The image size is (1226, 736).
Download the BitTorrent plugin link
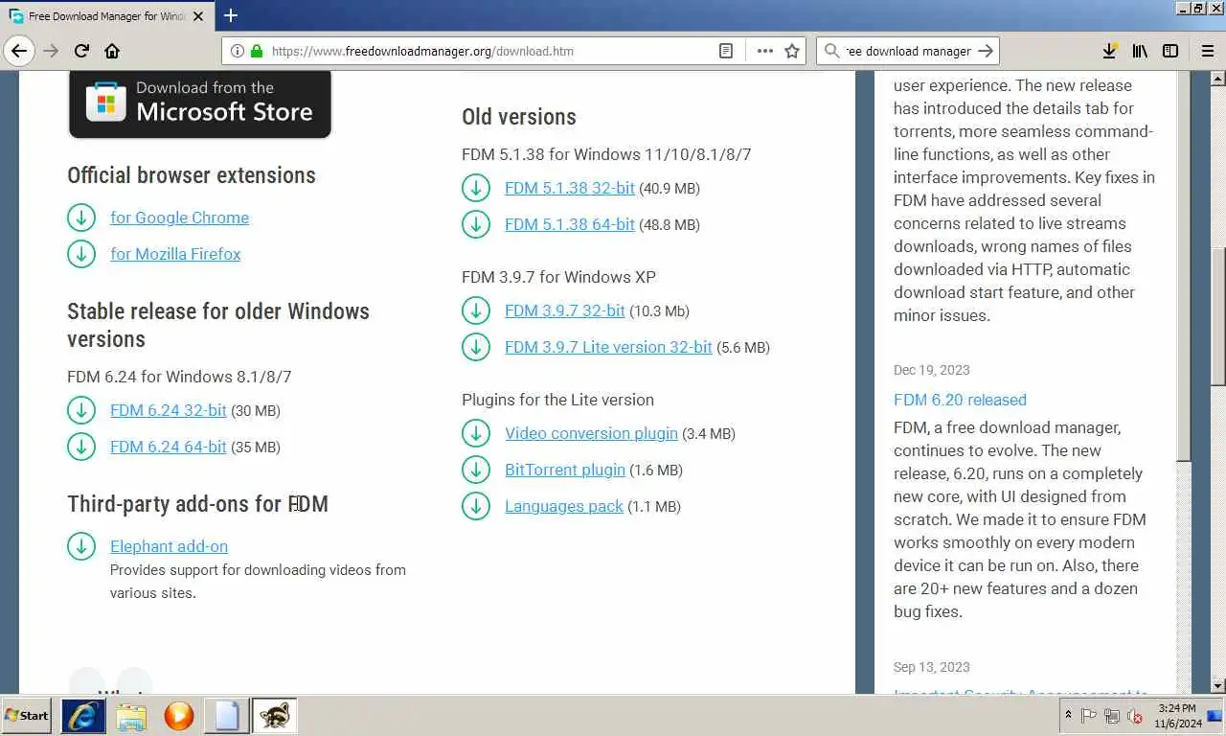click(565, 470)
